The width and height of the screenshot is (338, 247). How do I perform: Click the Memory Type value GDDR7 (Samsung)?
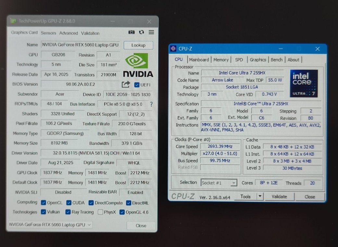point(65,134)
